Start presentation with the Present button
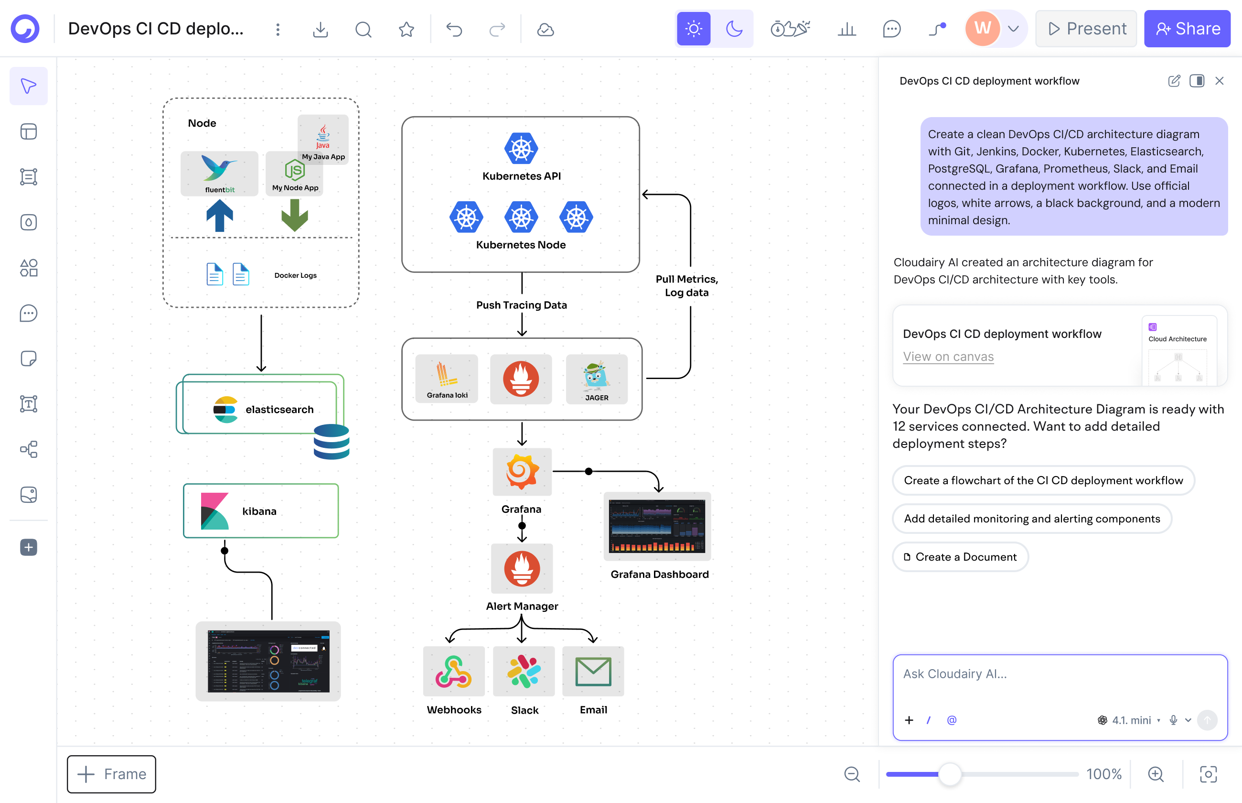 1086,29
